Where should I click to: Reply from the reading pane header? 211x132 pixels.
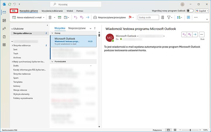point(184,35)
